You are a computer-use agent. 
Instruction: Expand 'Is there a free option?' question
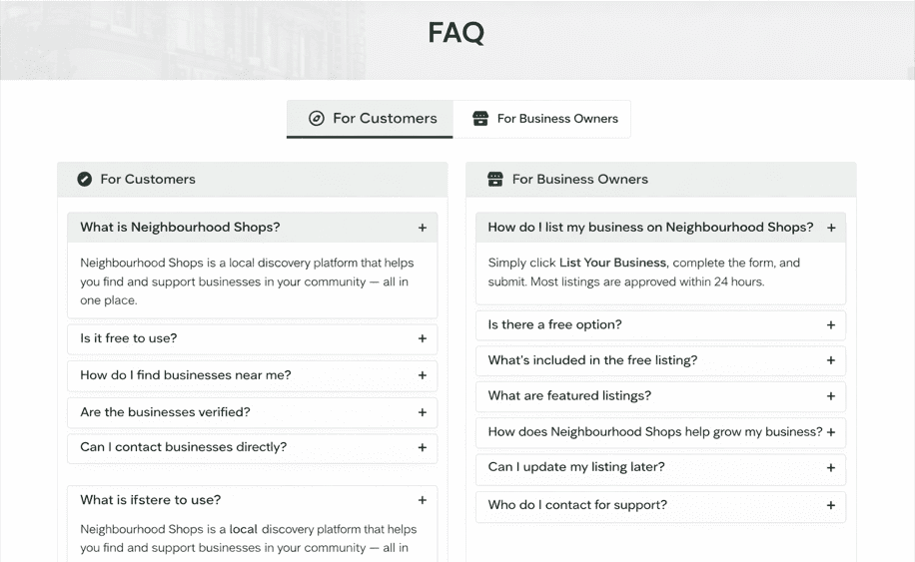tap(659, 324)
